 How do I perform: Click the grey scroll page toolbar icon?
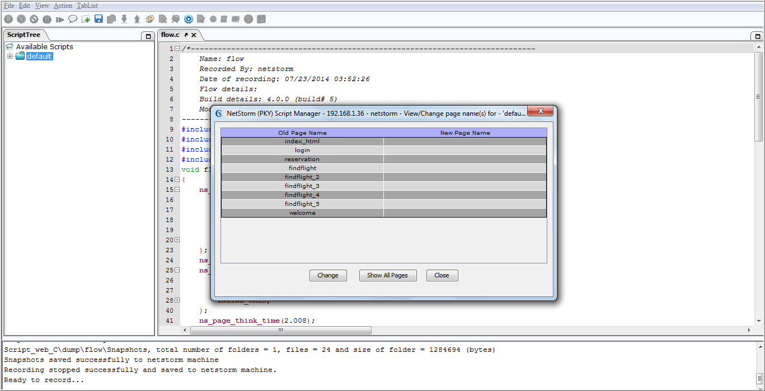point(224,19)
